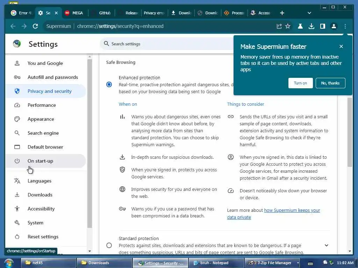Image resolution: width=358 pixels, height=268 pixels.
Task: Switch to the Access tab
Action: pyautogui.click(x=261, y=13)
